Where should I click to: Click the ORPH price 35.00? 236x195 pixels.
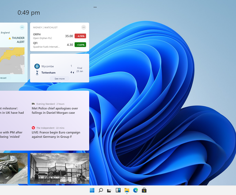(x=69, y=36)
